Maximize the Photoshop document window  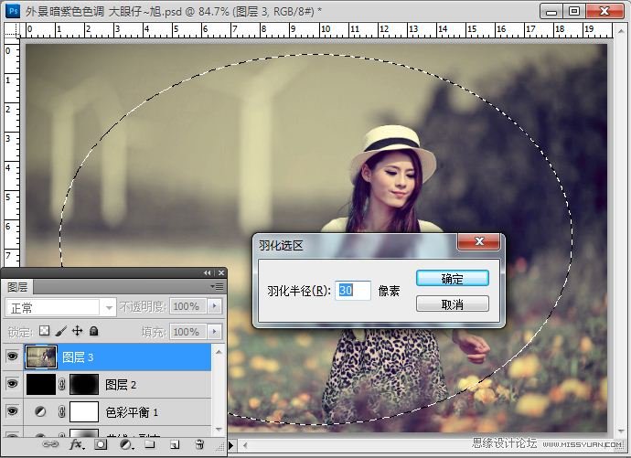pos(574,11)
